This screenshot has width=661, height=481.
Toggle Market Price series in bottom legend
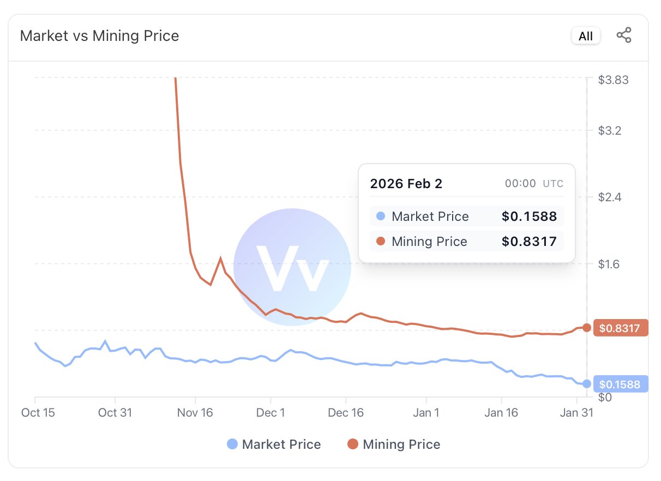pyautogui.click(x=274, y=444)
